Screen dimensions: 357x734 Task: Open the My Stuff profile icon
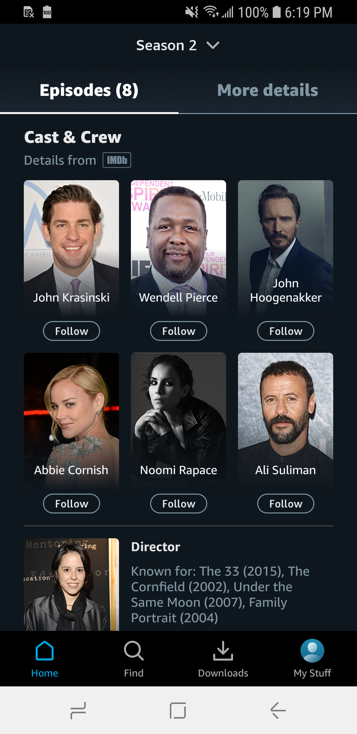(x=312, y=651)
